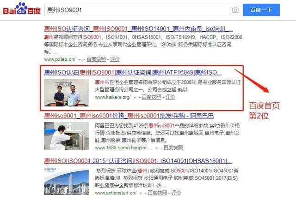The image size is (296, 200).
Task: Open lab worker thumbnail of Alibaba result
Action: coord(66,136)
